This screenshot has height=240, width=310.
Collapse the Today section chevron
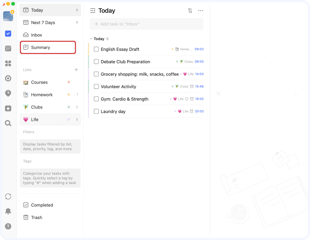click(x=91, y=39)
